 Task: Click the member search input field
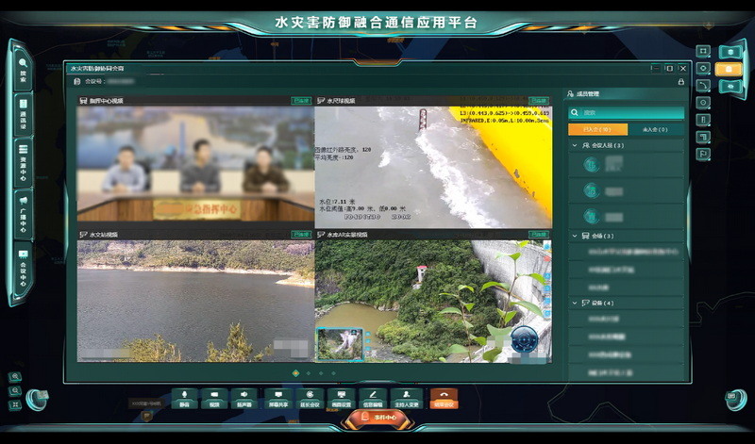point(627,112)
